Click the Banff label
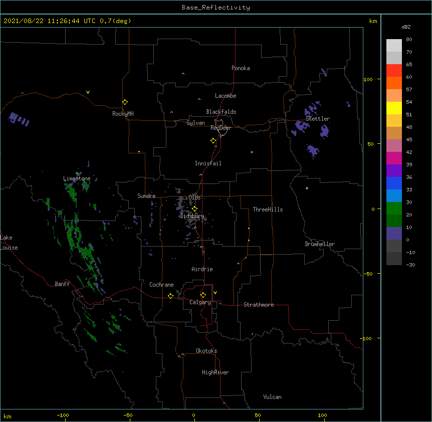 pyautogui.click(x=62, y=284)
